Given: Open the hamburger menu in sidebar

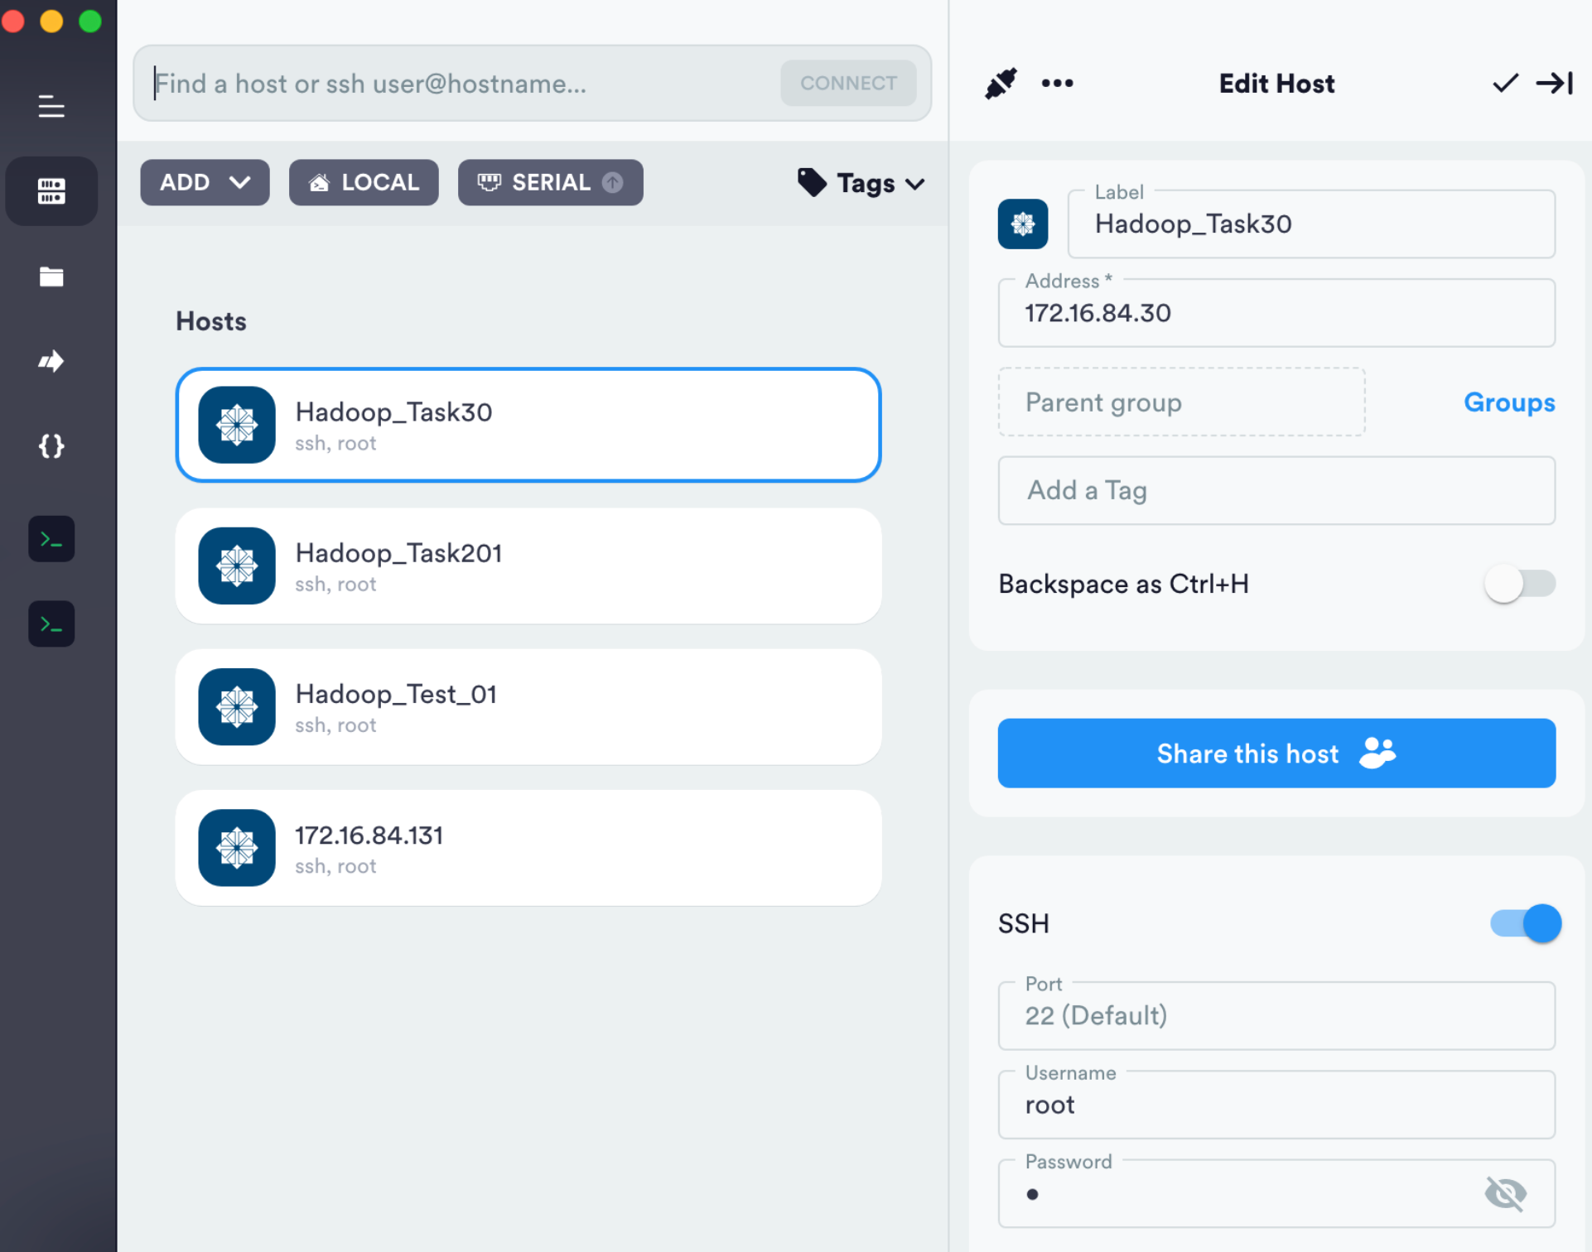Looking at the screenshot, I should pos(51,106).
